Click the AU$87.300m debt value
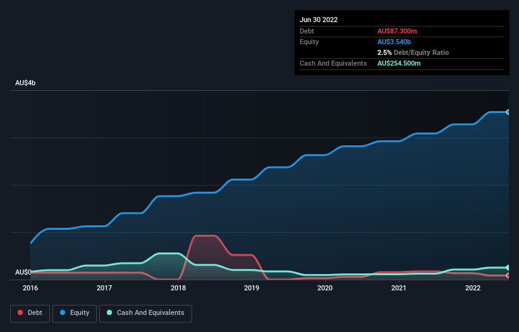 click(x=397, y=31)
